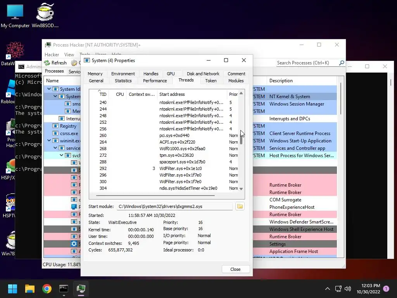Switch to the Processes tab

click(x=54, y=71)
